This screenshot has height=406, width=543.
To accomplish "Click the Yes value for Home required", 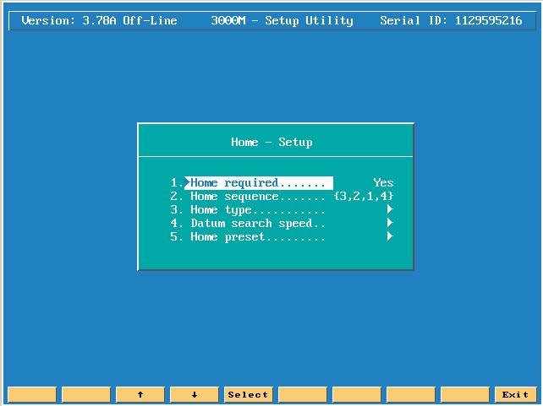I will click(383, 183).
